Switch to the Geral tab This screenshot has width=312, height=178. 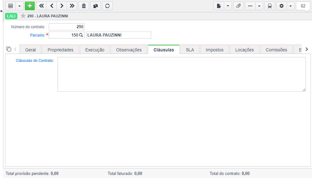[30, 50]
